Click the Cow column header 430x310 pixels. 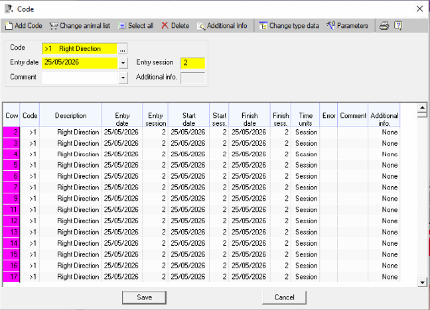pyautogui.click(x=11, y=115)
